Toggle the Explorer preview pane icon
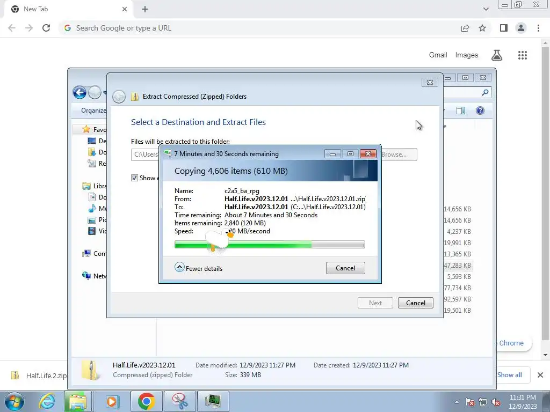550x412 pixels. pos(460,111)
